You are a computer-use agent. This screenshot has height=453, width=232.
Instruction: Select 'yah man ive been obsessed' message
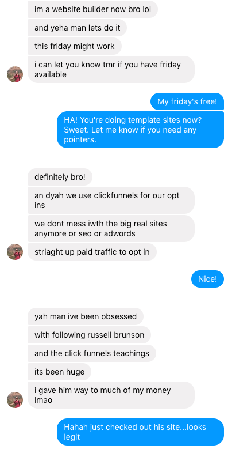click(x=86, y=316)
